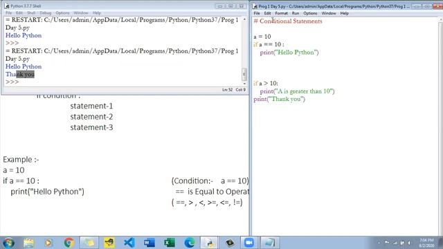Image resolution: width=443 pixels, height=249 pixels.
Task: Click 'if a > 10:' line in editor
Action: coord(266,84)
